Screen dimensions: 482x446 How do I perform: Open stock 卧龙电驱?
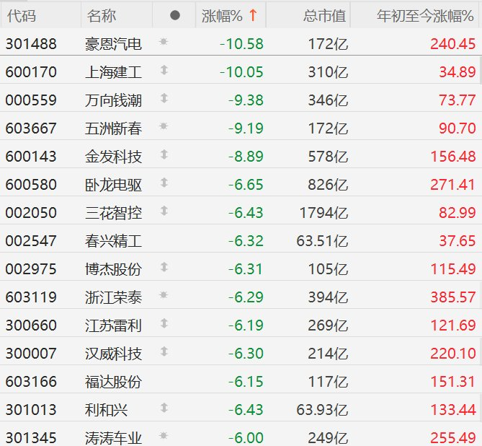click(113, 185)
